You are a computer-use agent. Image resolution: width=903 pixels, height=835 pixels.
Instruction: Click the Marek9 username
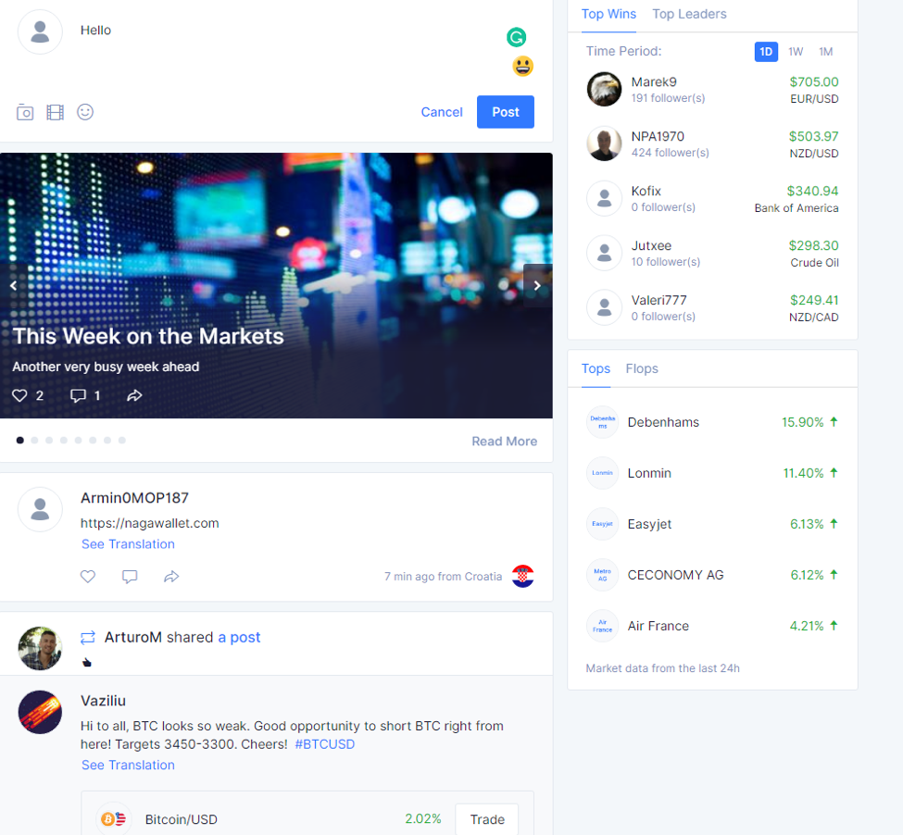pos(654,82)
